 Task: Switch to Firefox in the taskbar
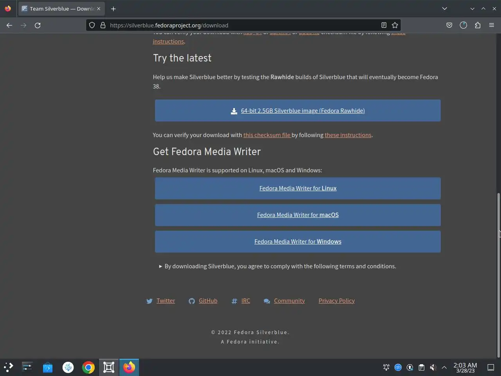coord(129,367)
